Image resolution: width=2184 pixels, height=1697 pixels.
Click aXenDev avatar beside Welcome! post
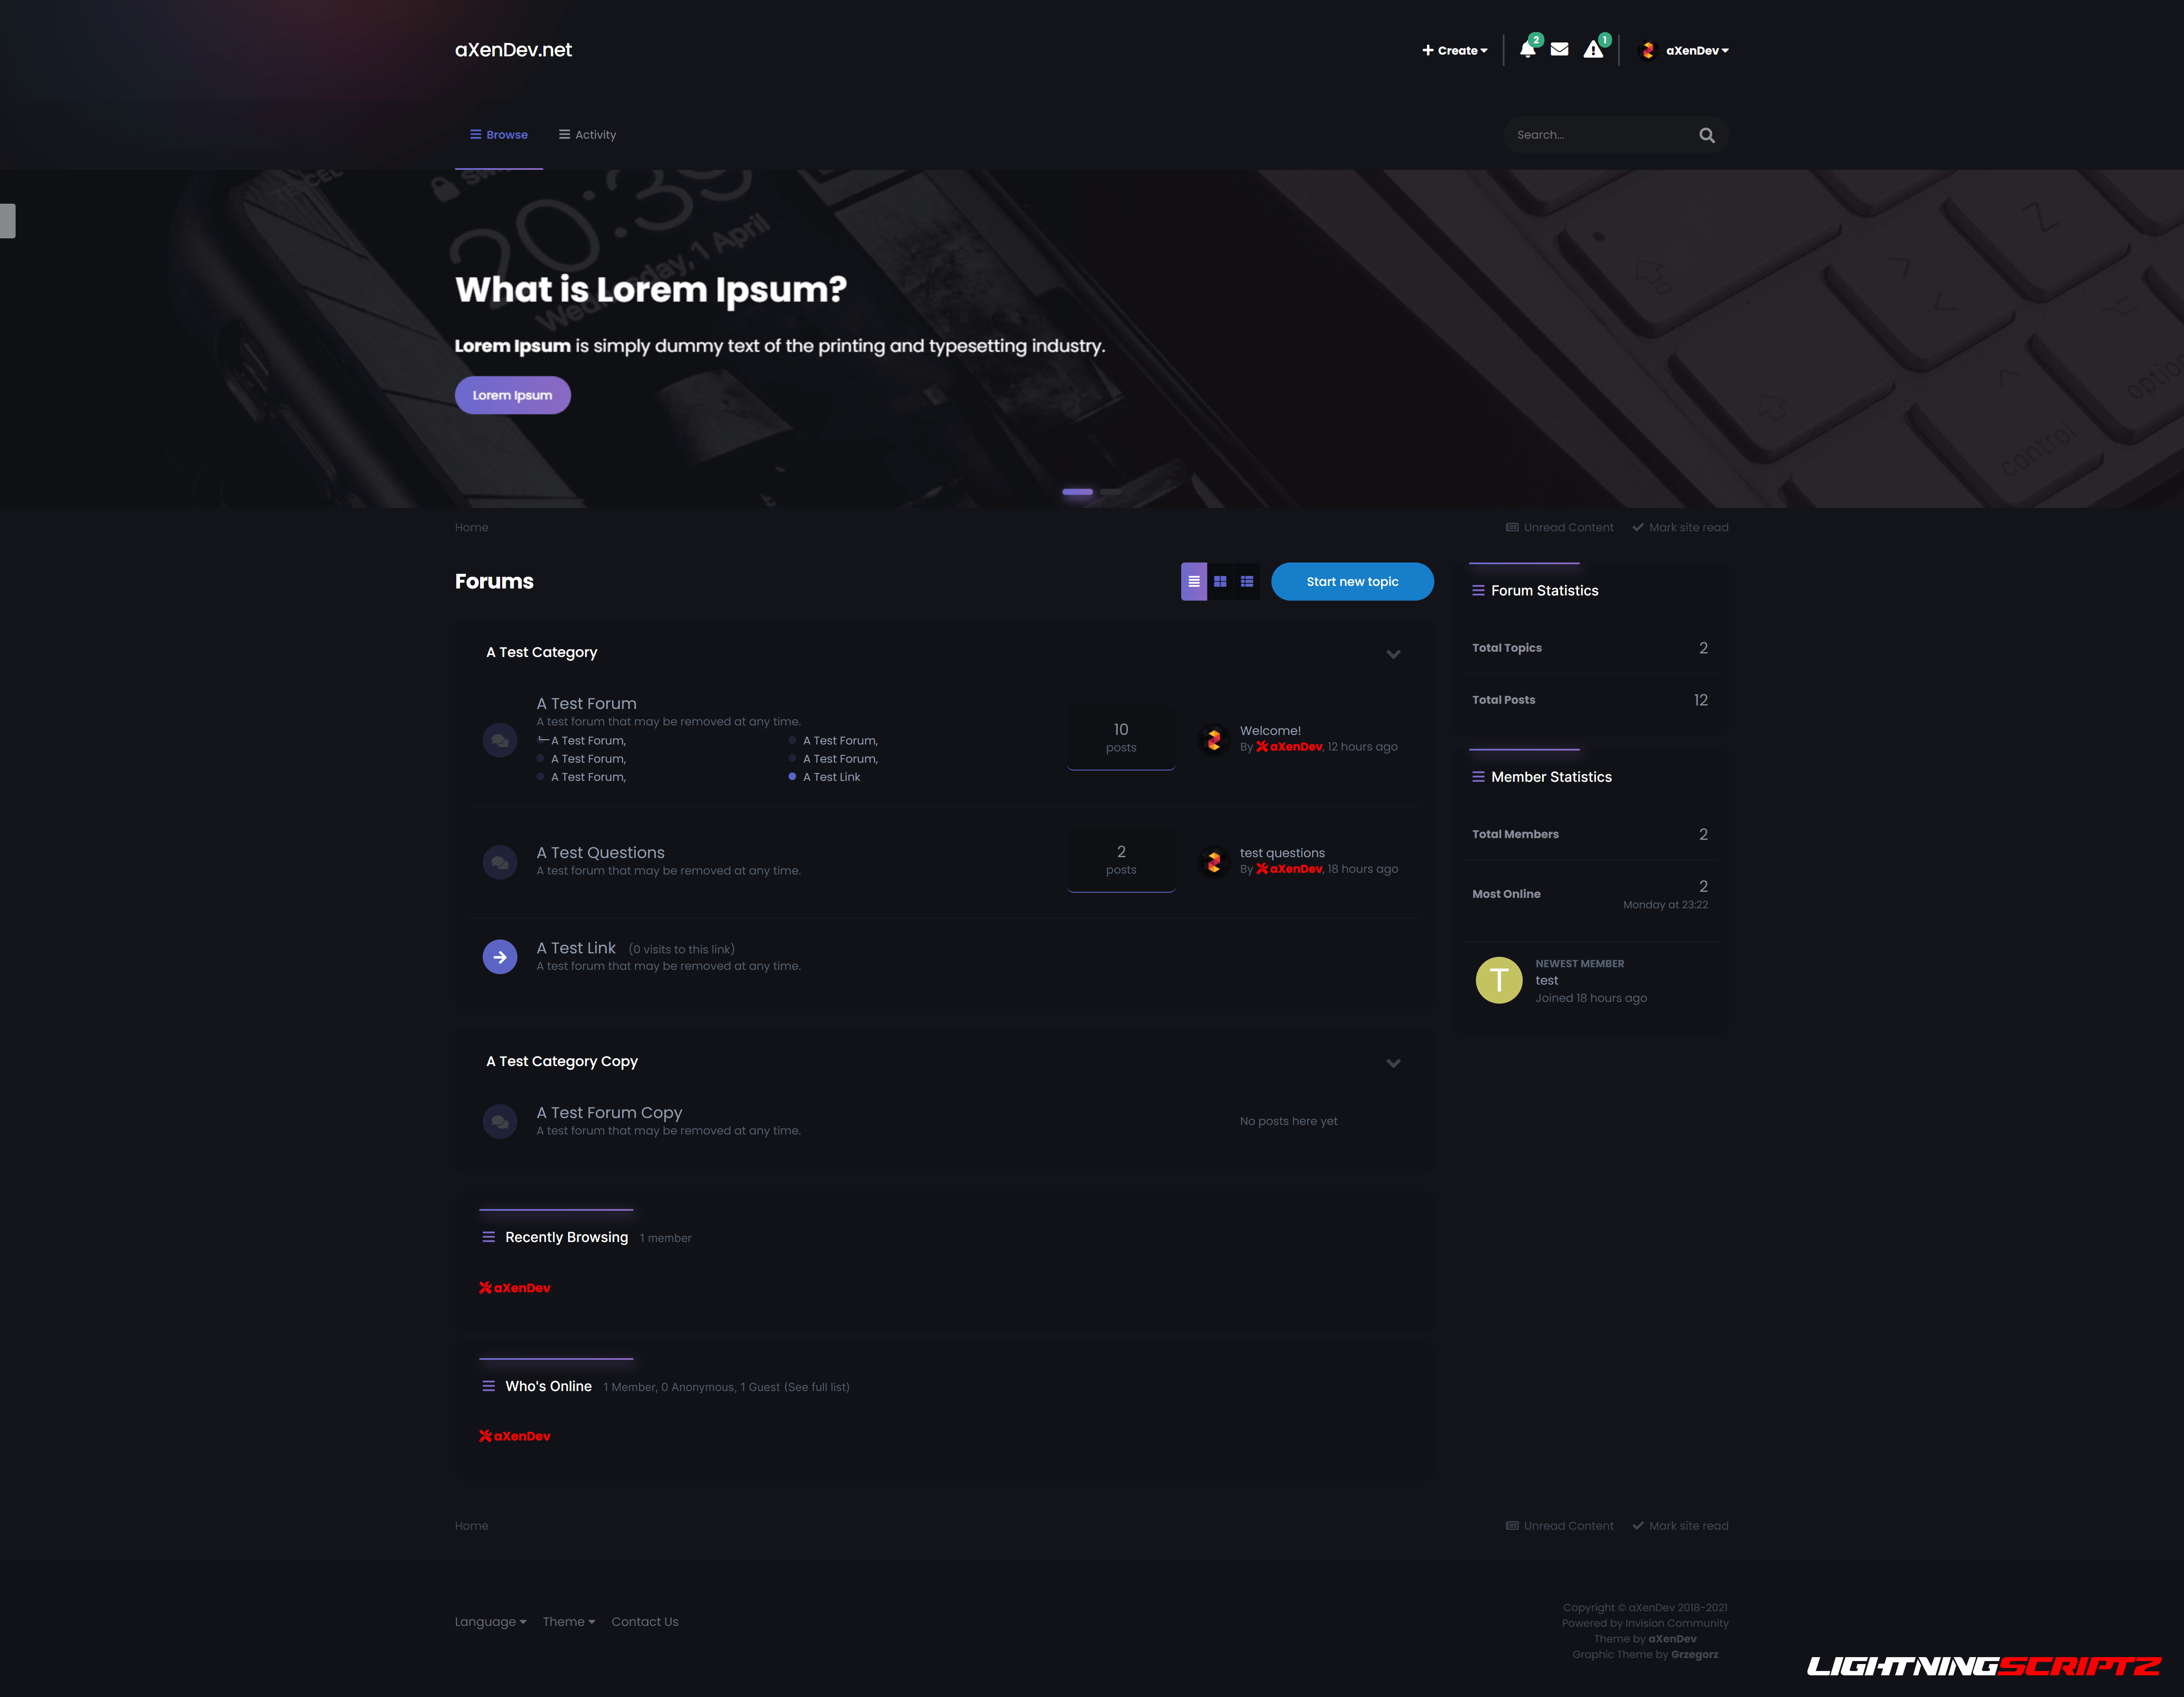[1214, 740]
